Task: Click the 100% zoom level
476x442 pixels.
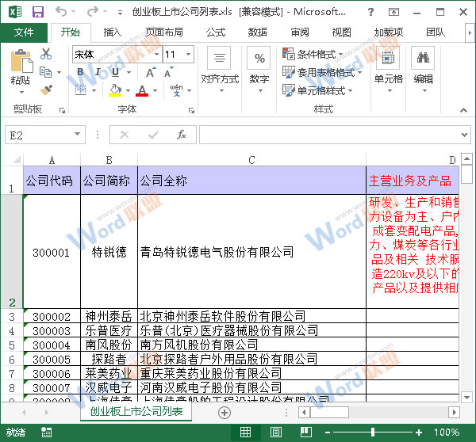Action: click(x=446, y=432)
